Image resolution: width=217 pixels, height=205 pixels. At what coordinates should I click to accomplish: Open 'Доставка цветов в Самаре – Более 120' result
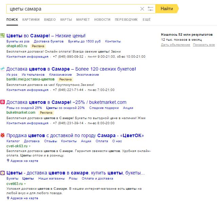[71, 69]
